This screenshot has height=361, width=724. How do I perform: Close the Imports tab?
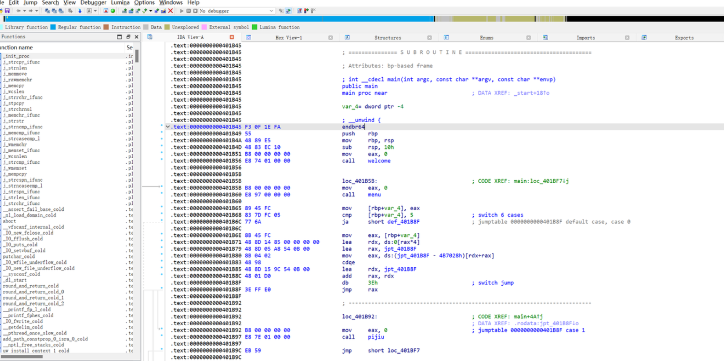[x=627, y=38]
